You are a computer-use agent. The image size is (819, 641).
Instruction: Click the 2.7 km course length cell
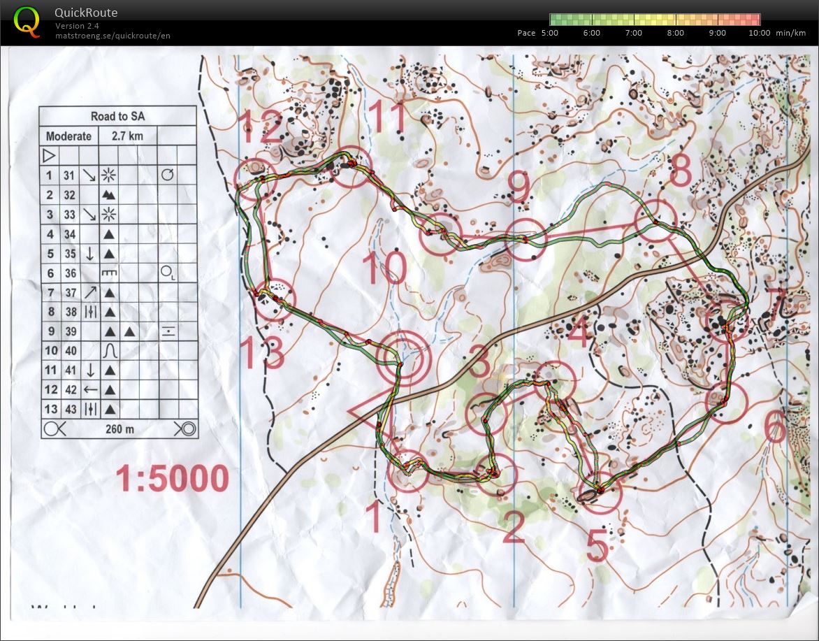point(126,136)
